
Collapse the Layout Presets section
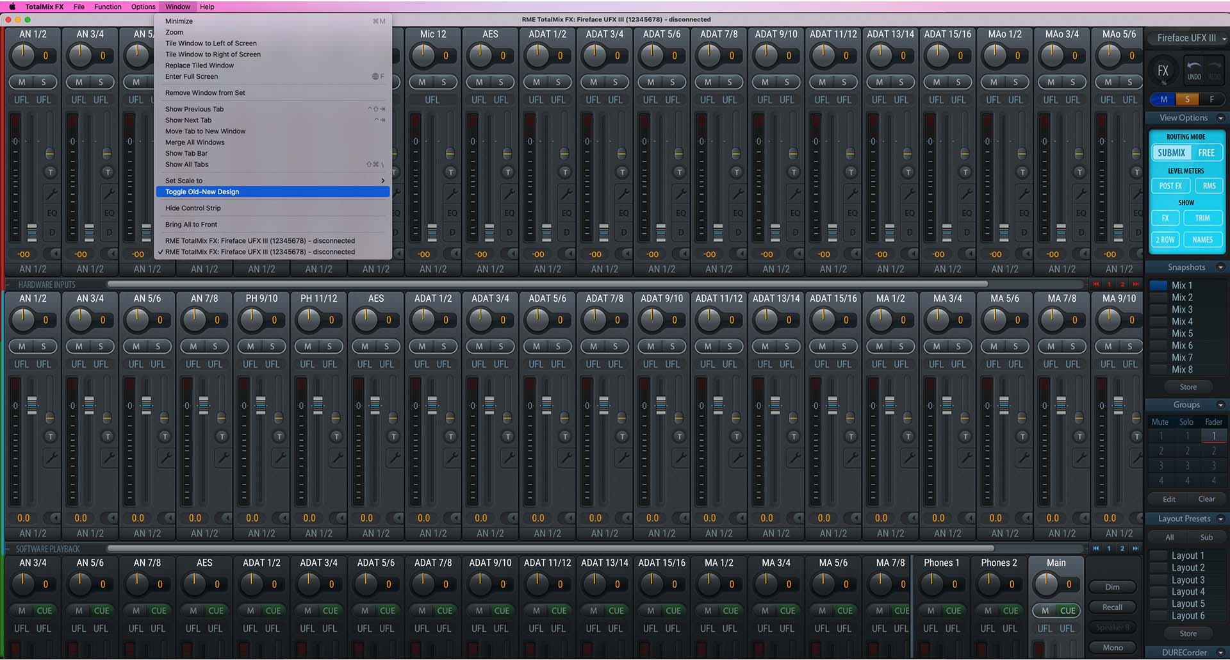(x=1220, y=518)
